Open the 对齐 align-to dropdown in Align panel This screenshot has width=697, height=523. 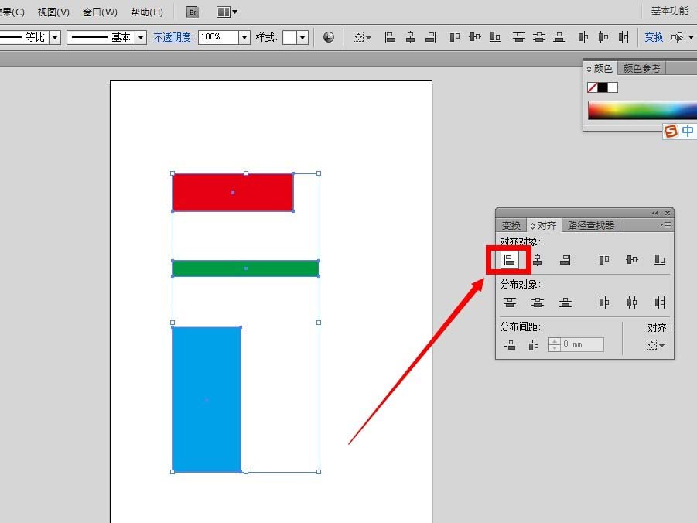point(655,345)
